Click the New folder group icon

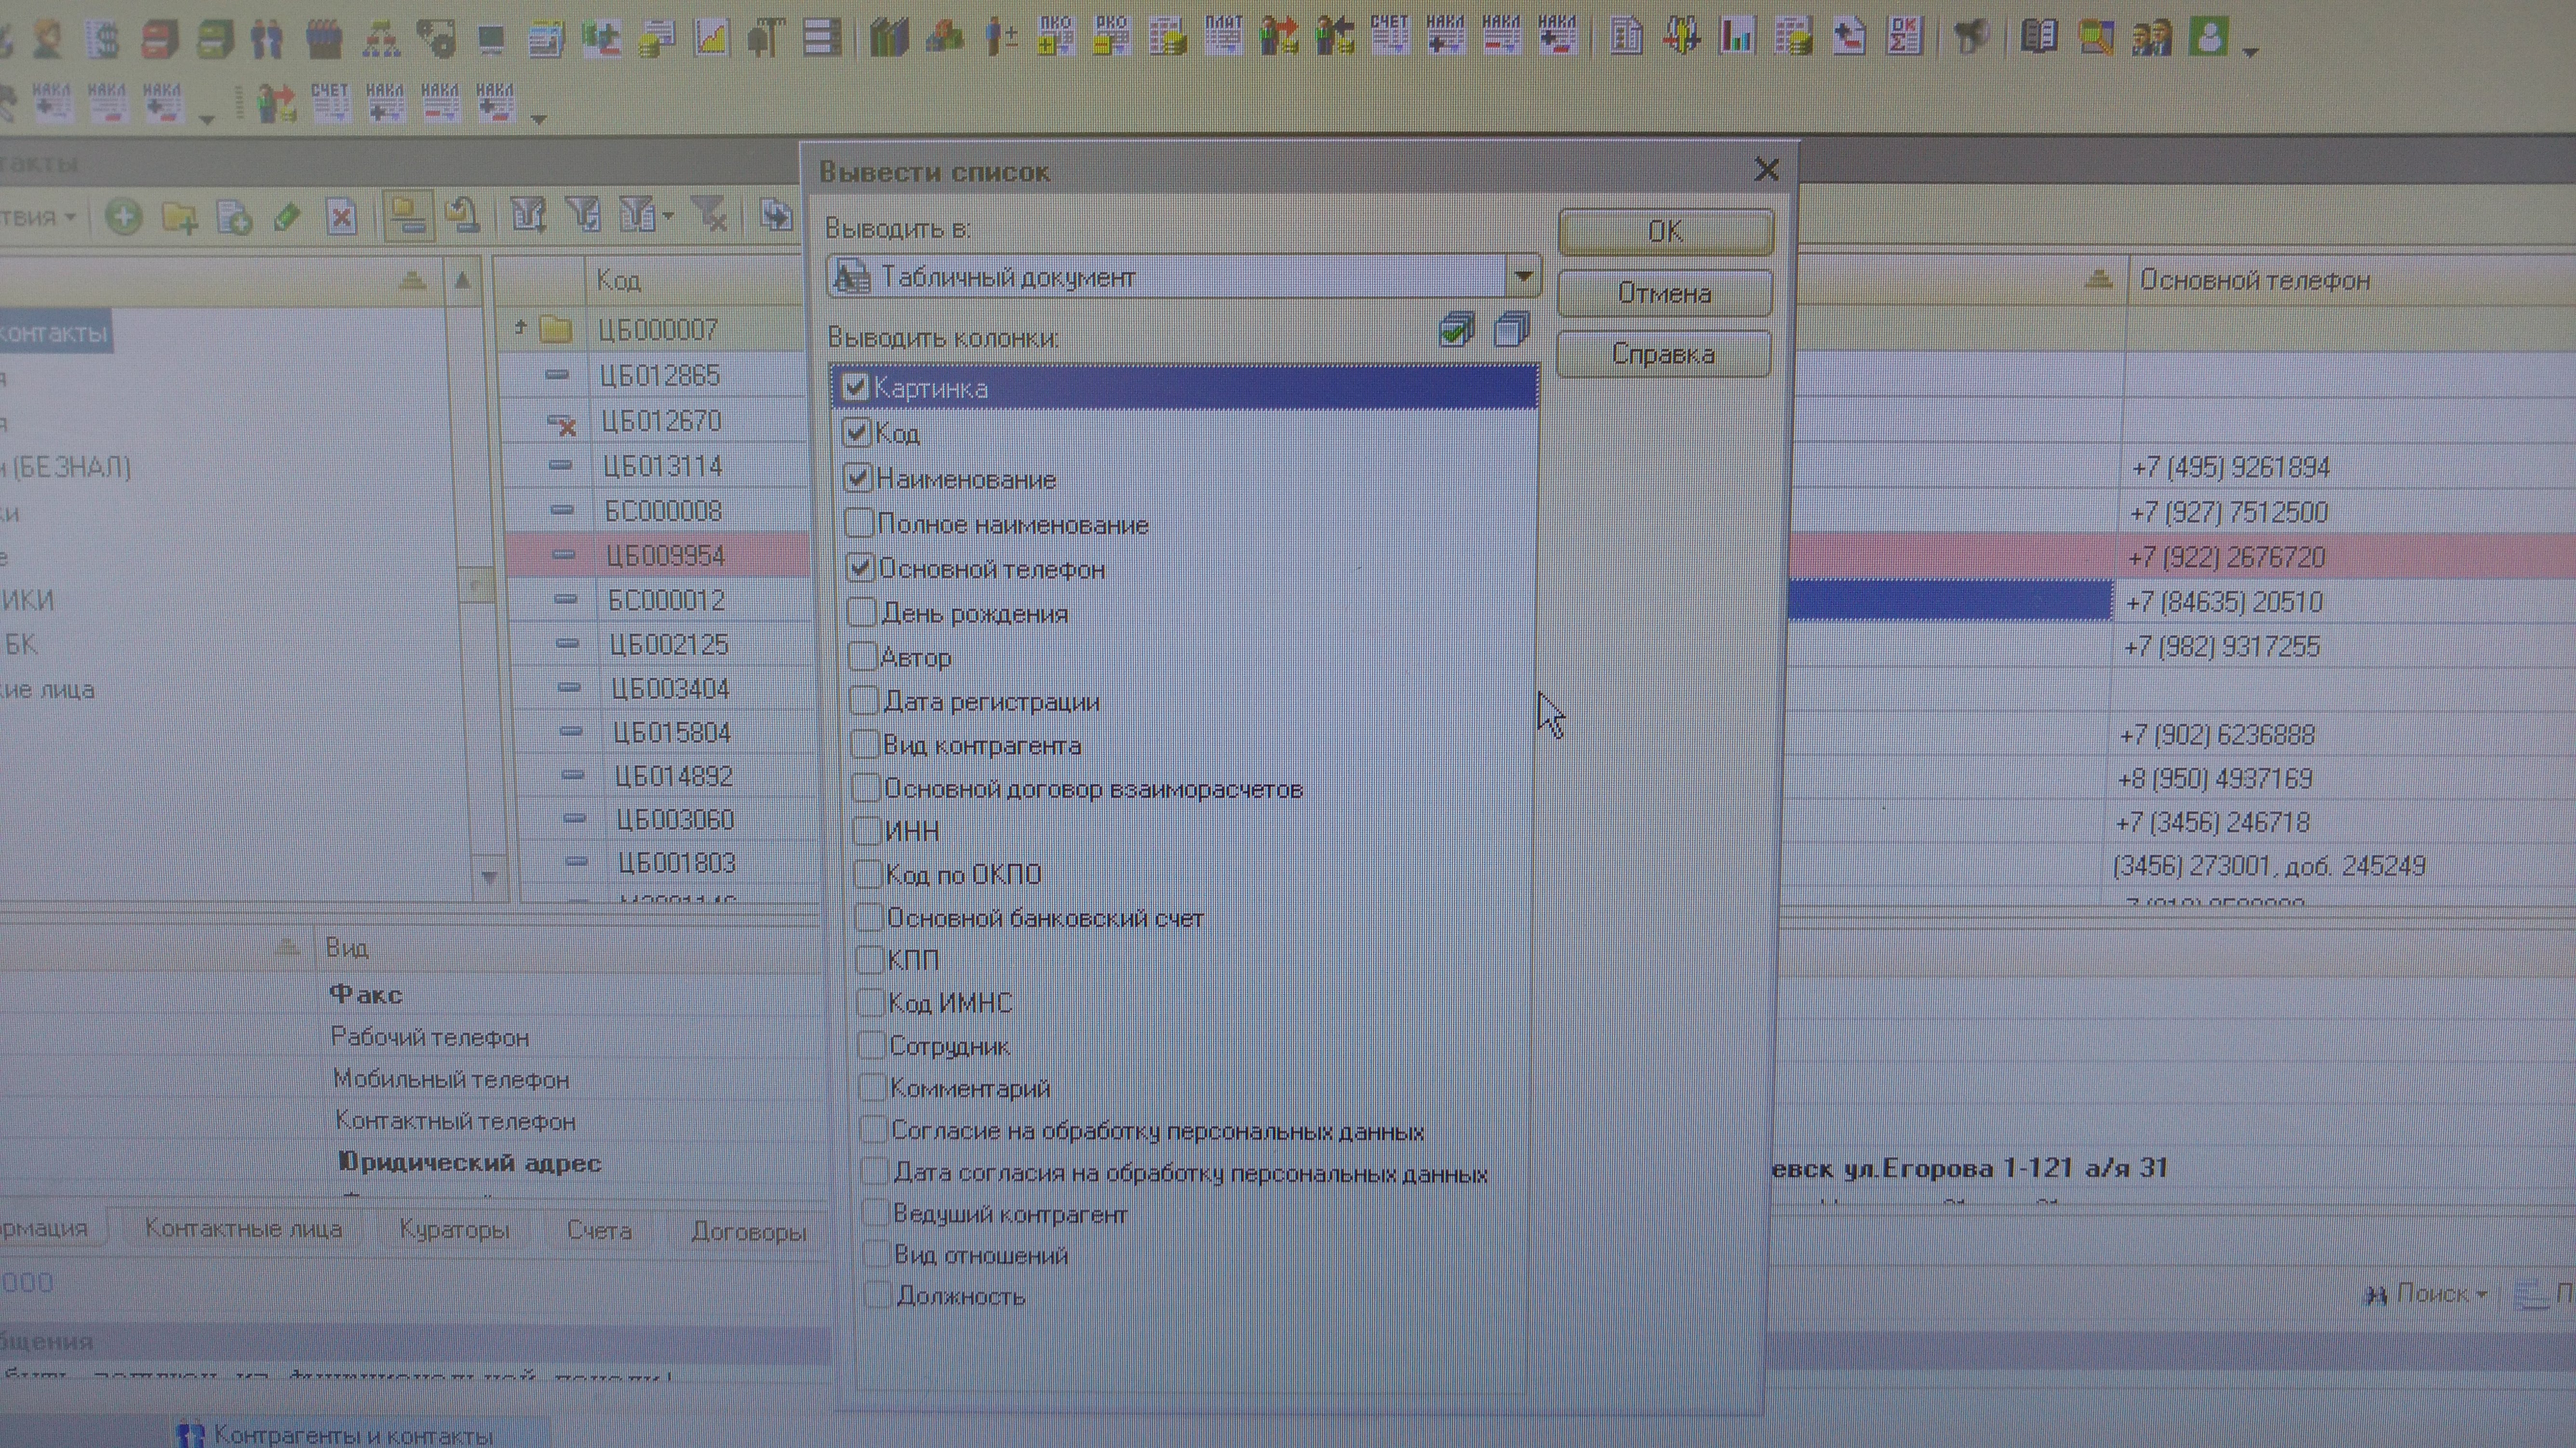(179, 217)
